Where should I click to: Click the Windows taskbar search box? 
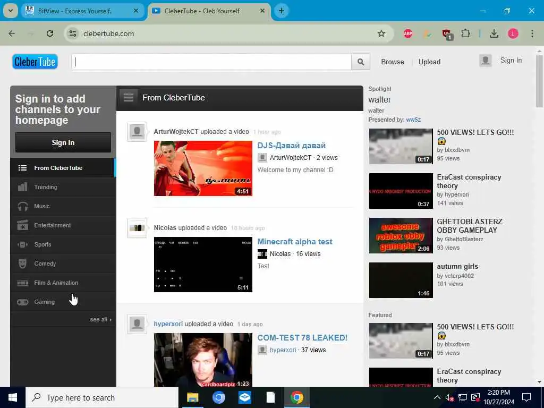102,397
